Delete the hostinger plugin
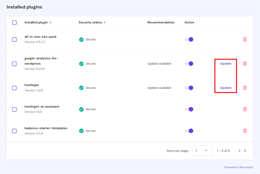260x174 pixels. pos(245,88)
